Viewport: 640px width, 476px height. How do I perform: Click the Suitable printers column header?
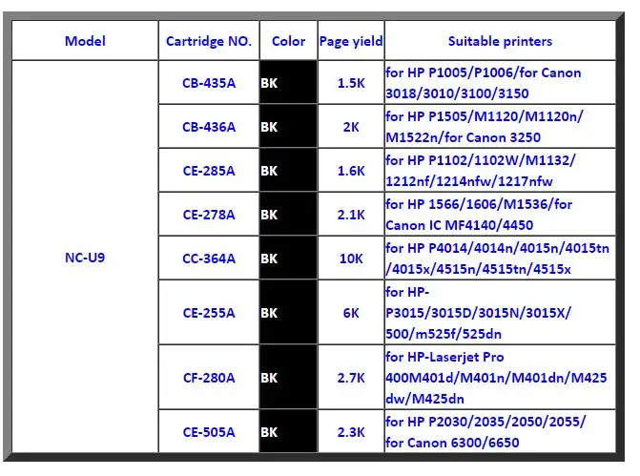tap(500, 41)
